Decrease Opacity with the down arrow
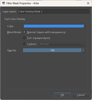 tap(83, 51)
